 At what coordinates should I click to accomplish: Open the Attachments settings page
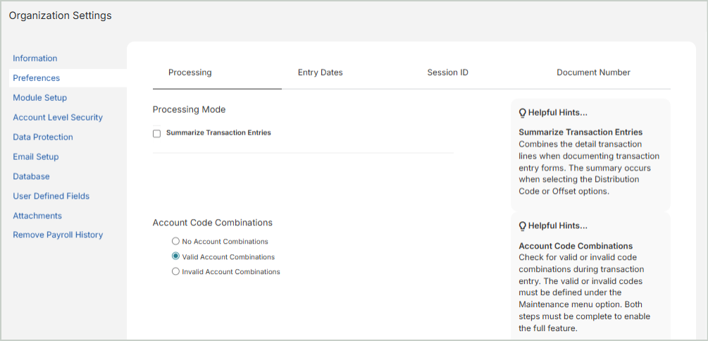(x=37, y=216)
